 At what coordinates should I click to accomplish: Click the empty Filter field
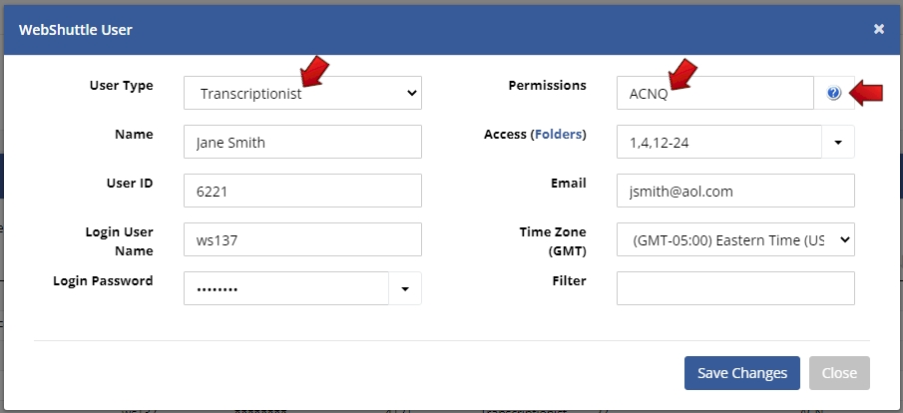735,288
